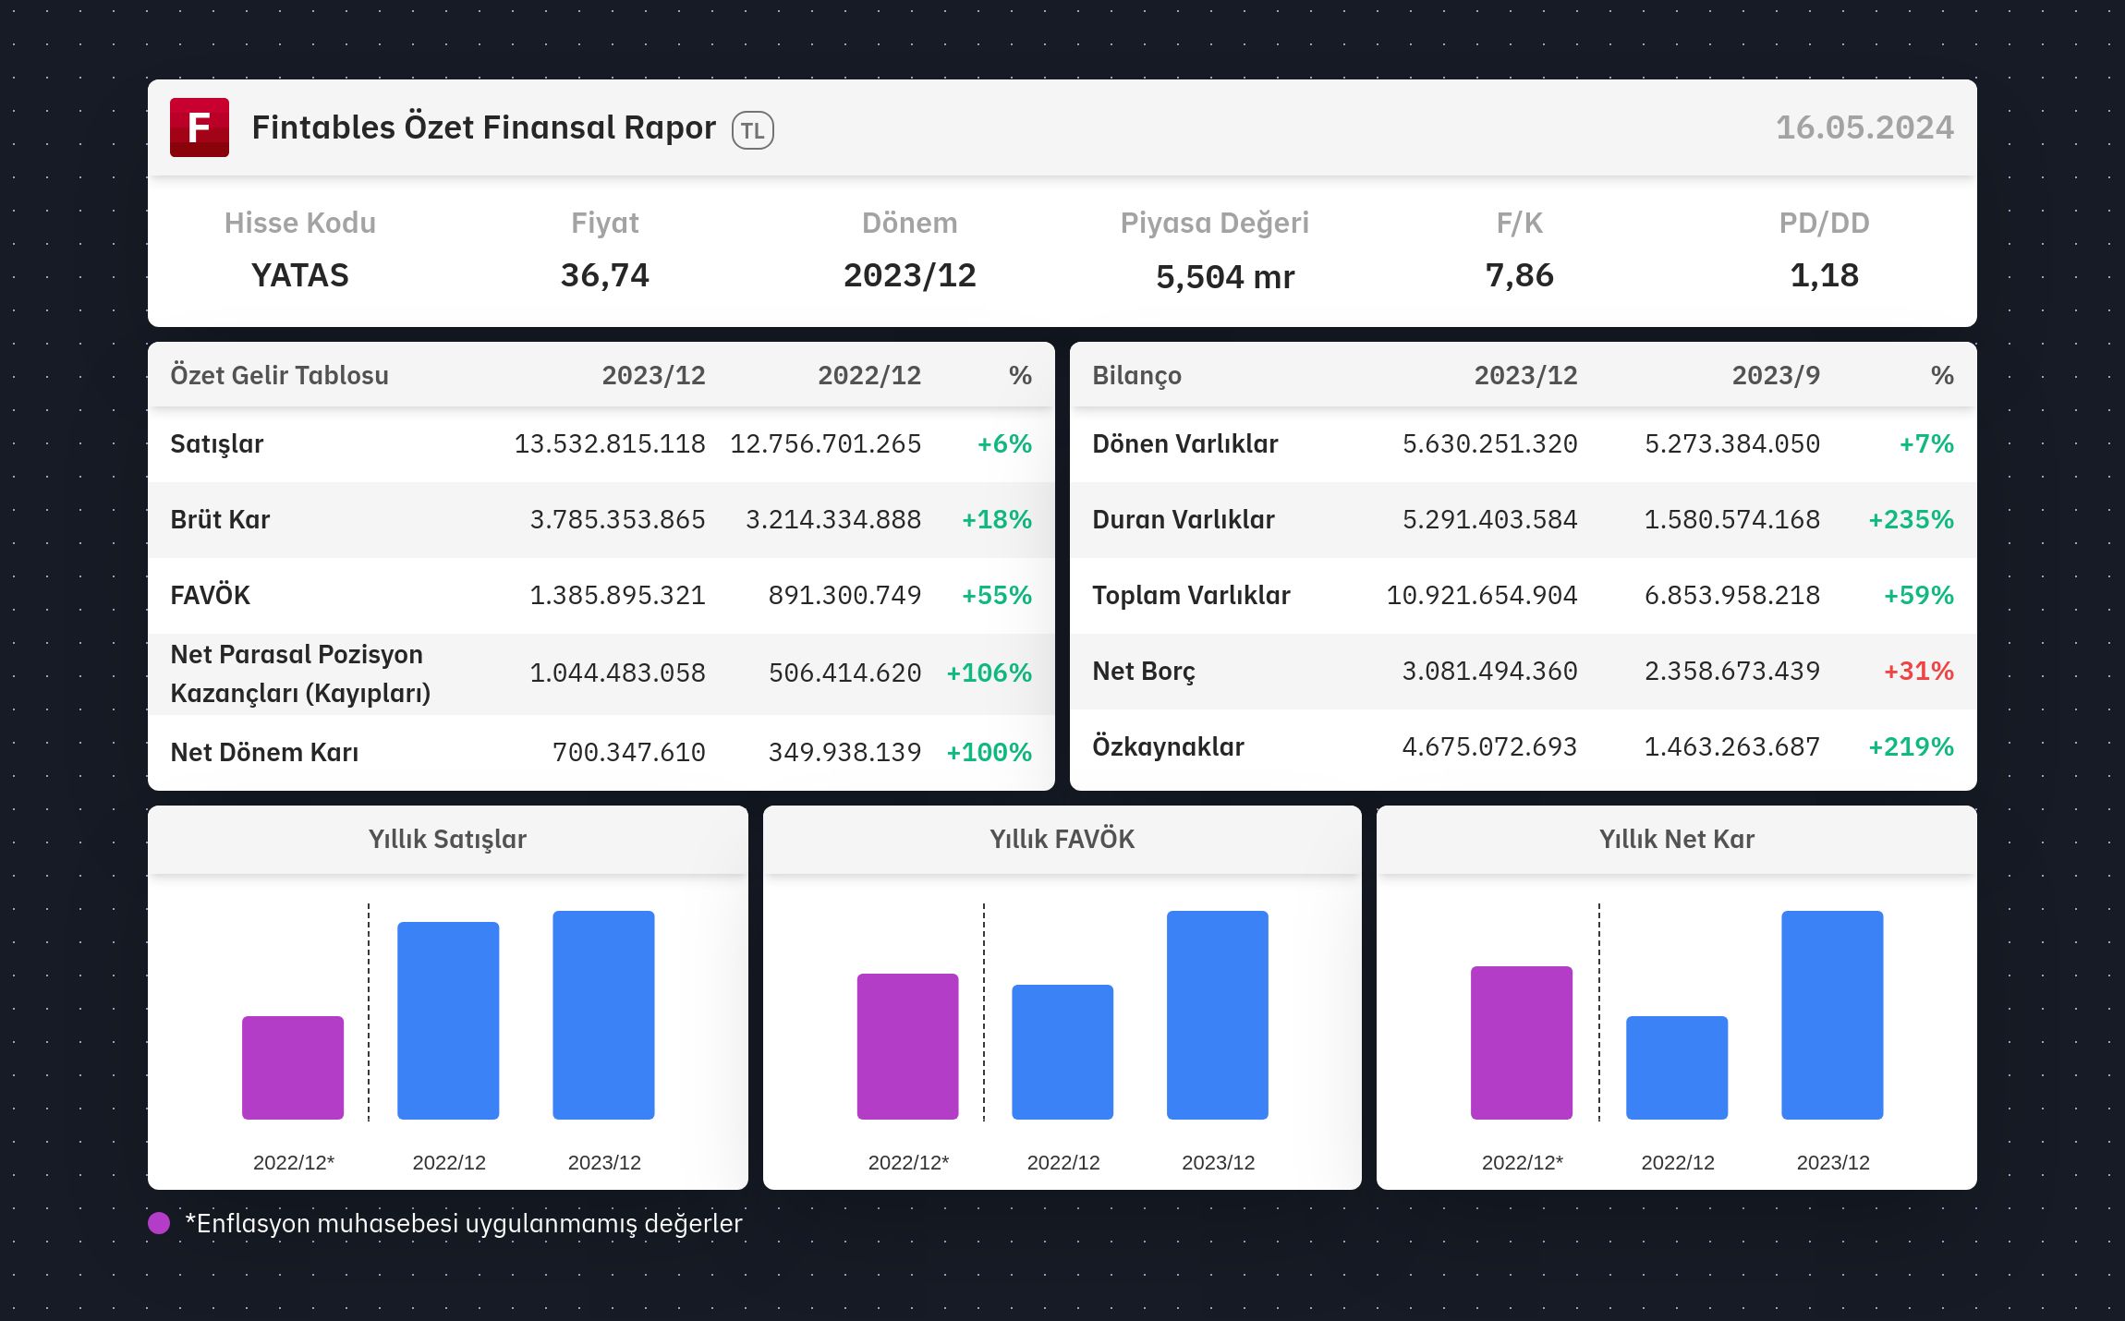Click the +235% fixed assets change
This screenshot has height=1321, width=2125.
click(x=1912, y=519)
